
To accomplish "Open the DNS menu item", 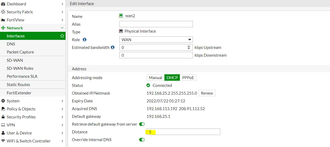I will tap(33, 44).
